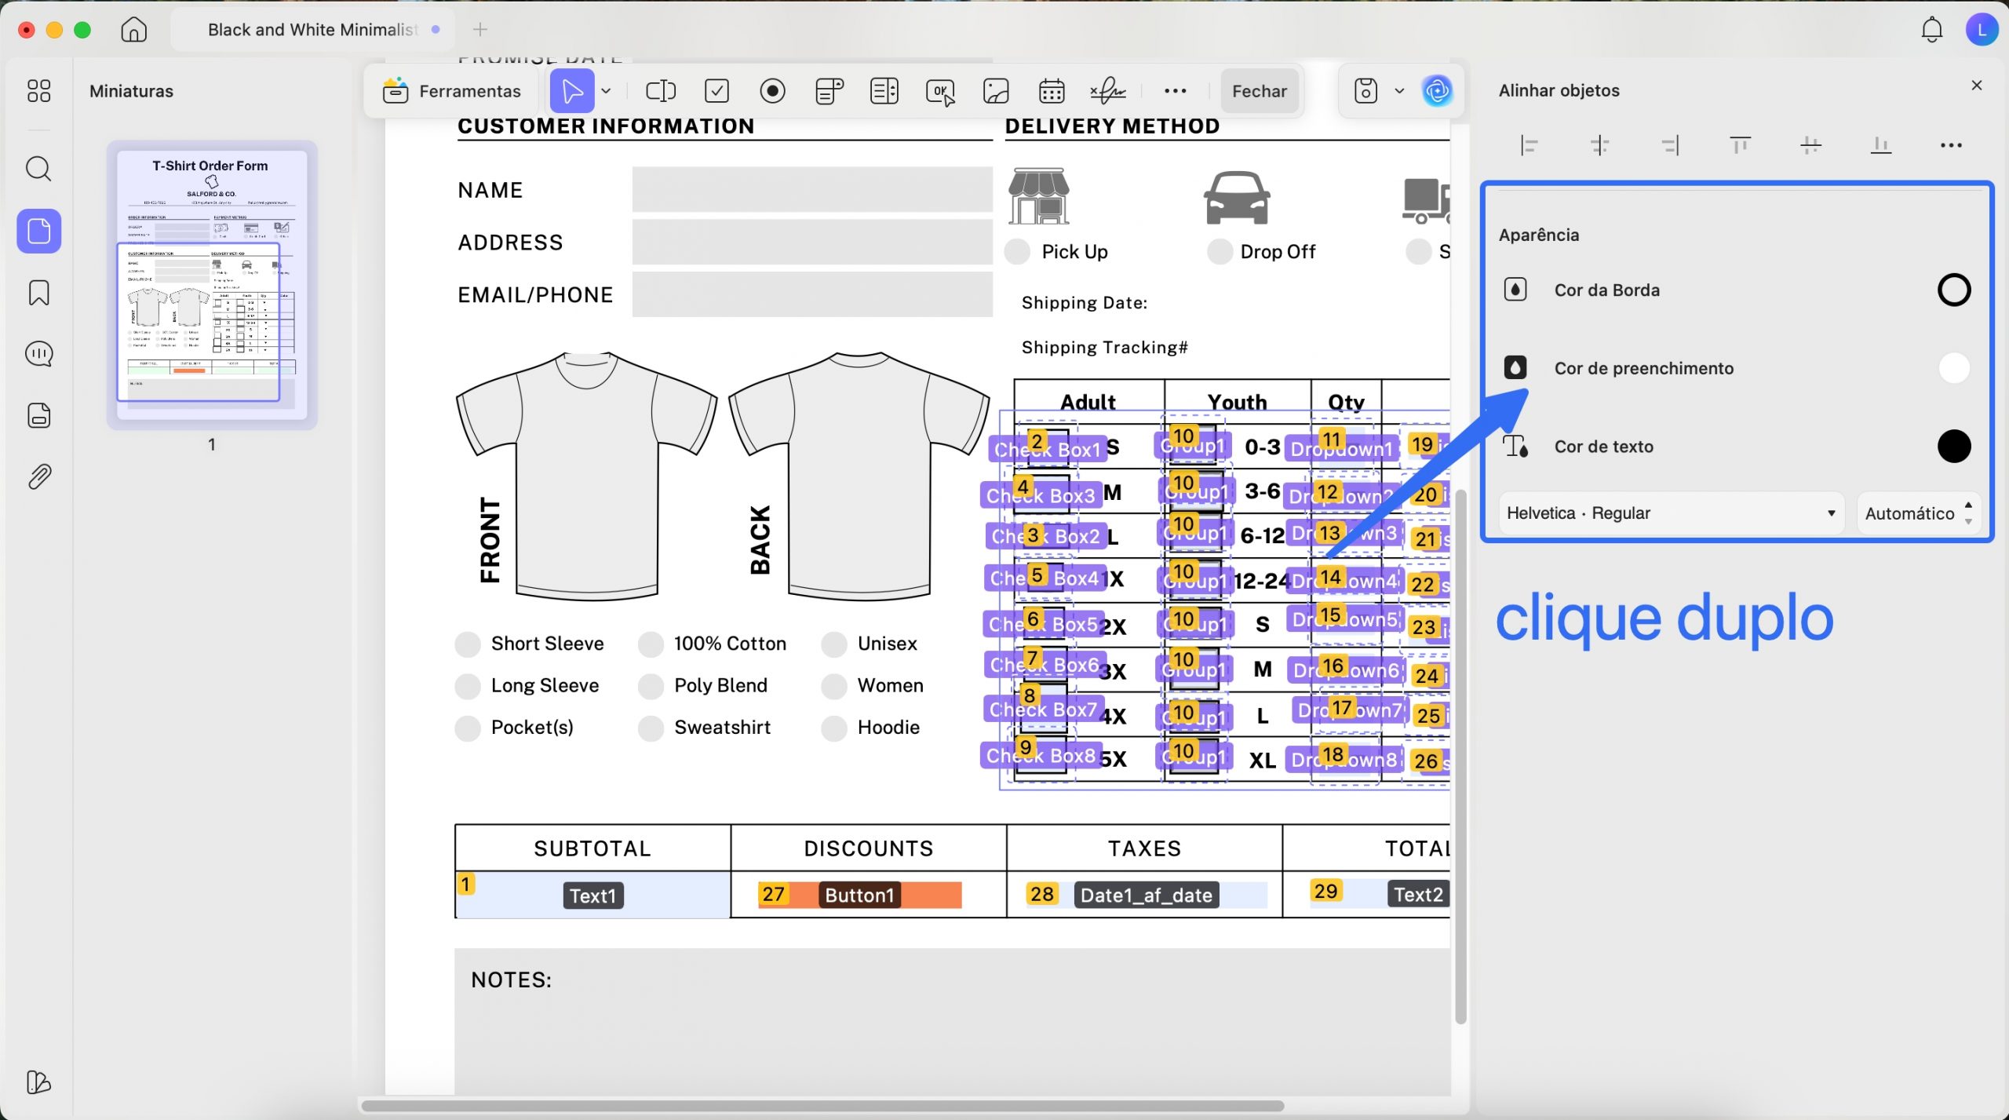Open the Helvetica Regular font dropdown
The width and height of the screenshot is (2009, 1120).
(1670, 513)
